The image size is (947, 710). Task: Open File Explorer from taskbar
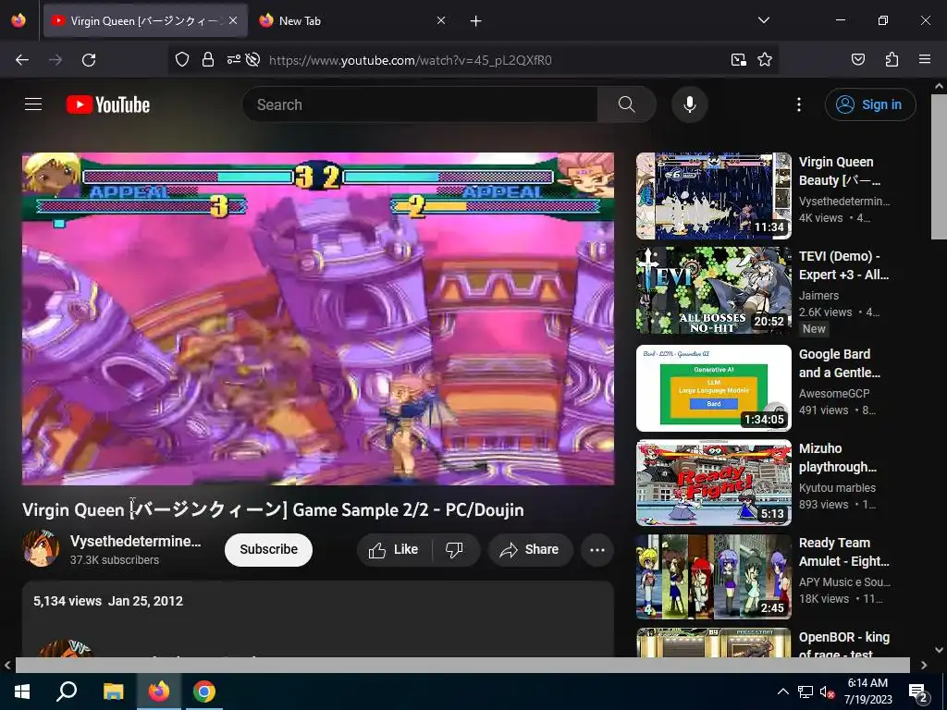(x=113, y=692)
